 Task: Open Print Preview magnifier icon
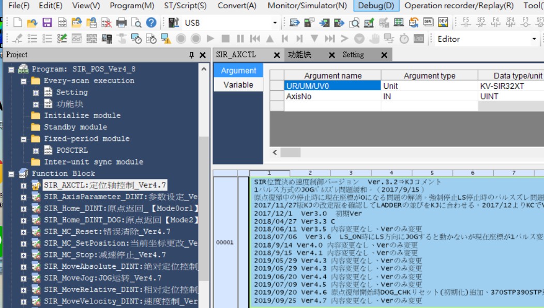[136, 23]
